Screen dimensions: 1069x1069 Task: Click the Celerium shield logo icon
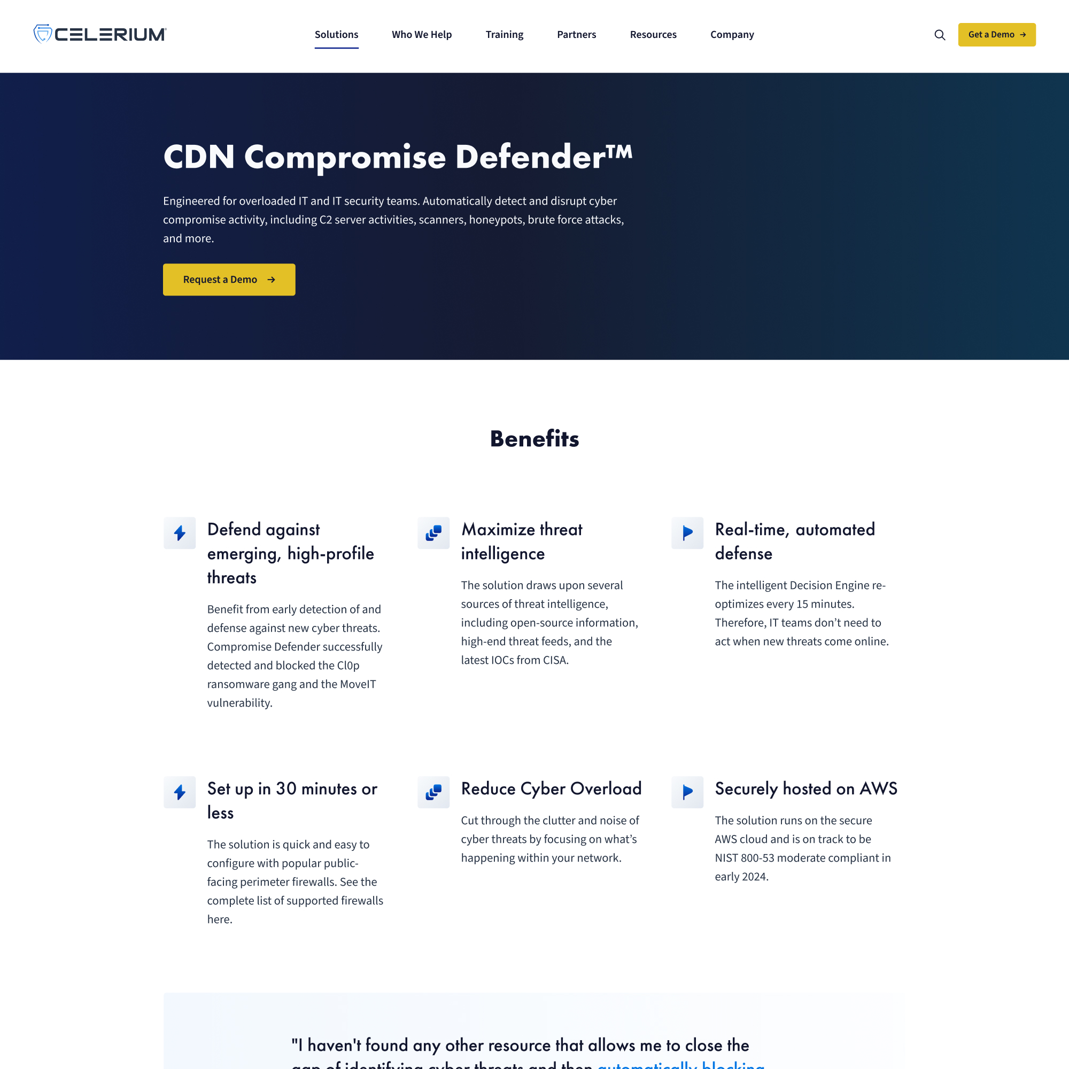tap(42, 34)
